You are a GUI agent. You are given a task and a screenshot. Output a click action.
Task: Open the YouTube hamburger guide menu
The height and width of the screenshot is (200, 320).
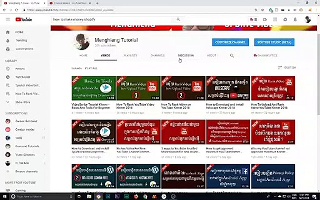[8, 20]
